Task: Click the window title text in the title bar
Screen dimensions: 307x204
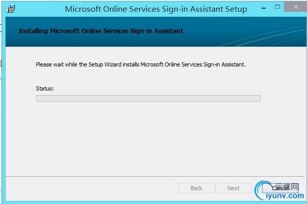Action: [x=156, y=9]
